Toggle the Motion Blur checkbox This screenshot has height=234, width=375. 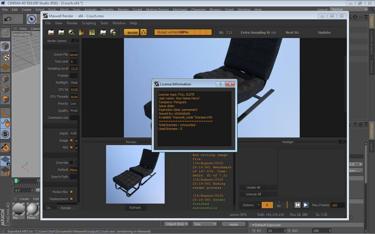pyautogui.click(x=71, y=192)
